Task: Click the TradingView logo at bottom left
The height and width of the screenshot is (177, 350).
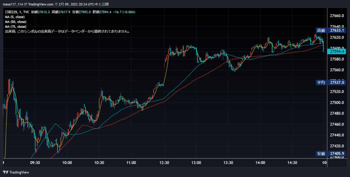Action: pos(16,172)
